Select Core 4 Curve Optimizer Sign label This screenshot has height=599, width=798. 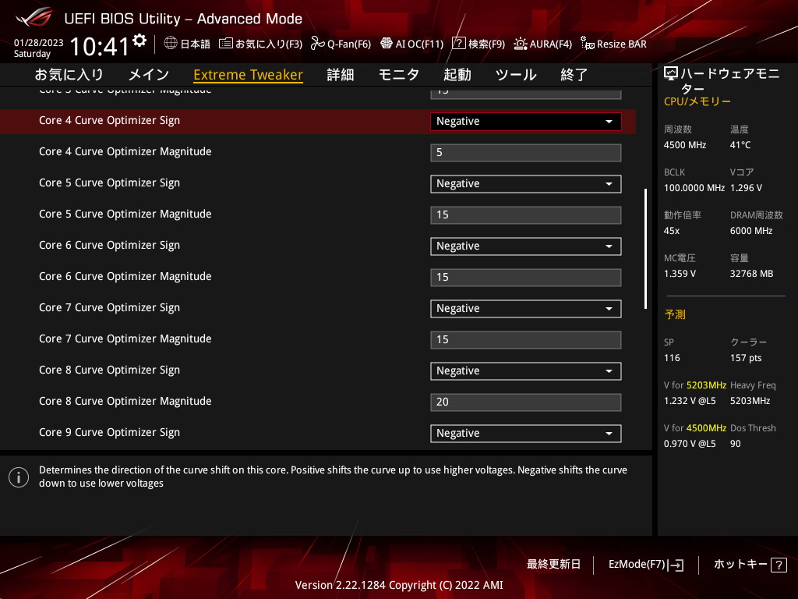coord(109,121)
